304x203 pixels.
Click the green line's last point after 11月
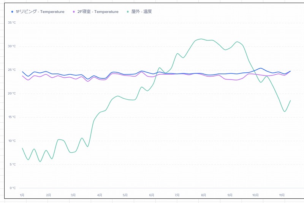point(290,101)
